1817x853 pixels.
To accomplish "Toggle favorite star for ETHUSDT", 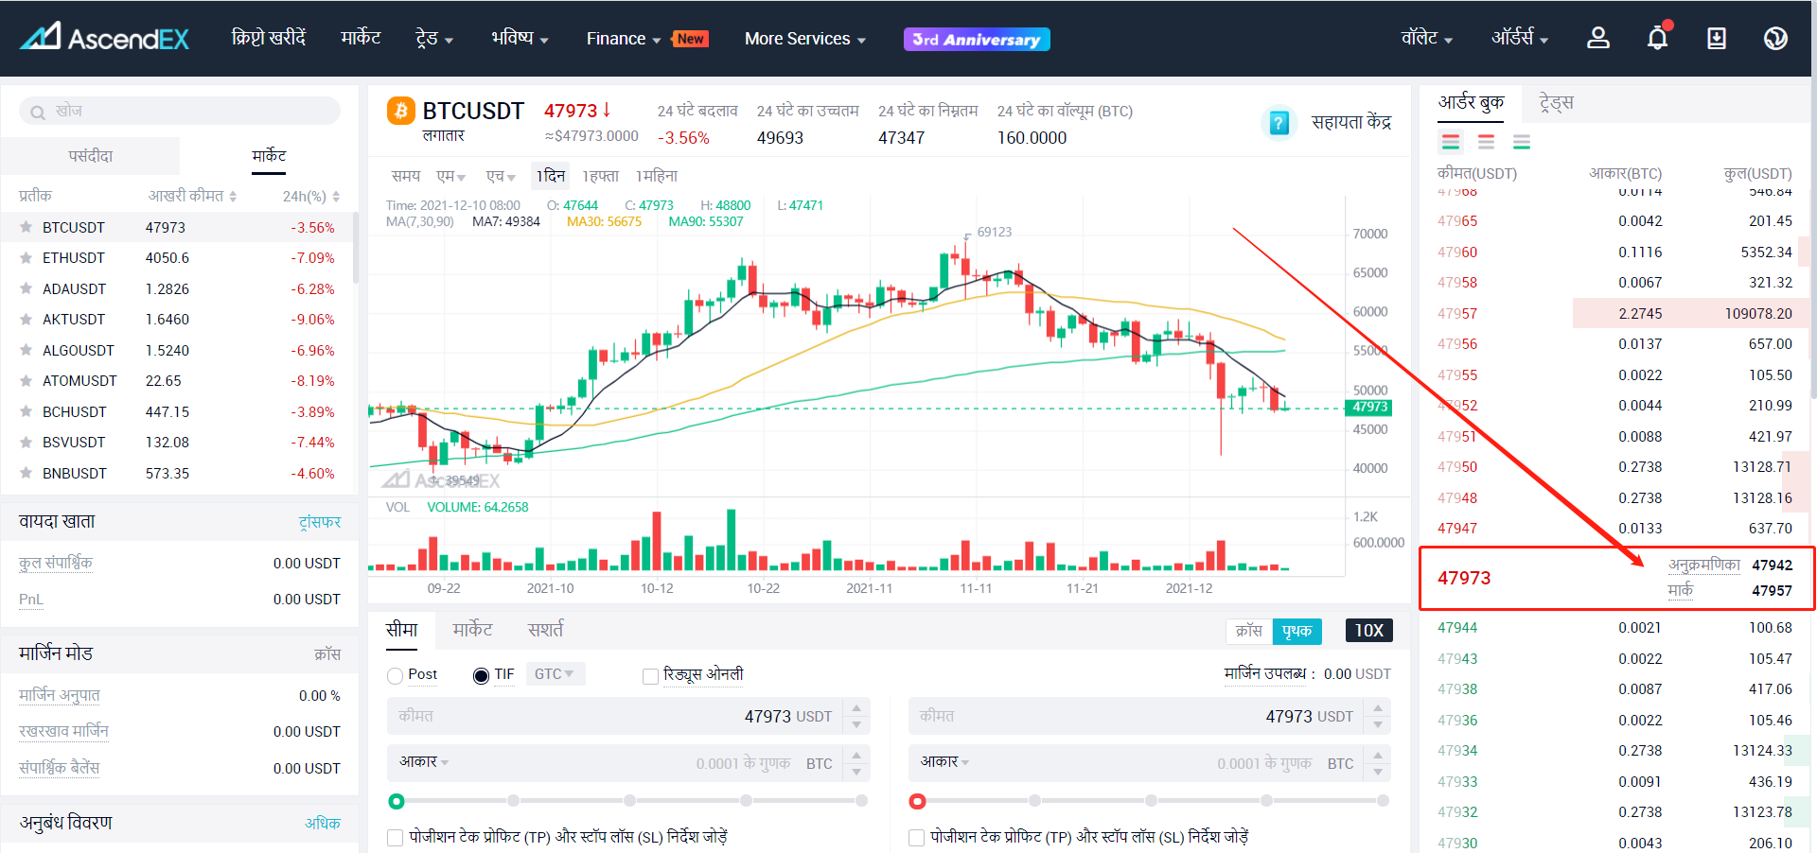I will coord(26,257).
